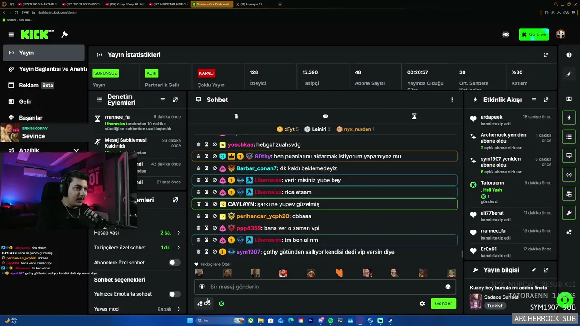
Task: Timeout G0thy using the hourglass icon
Action: pyautogui.click(x=206, y=156)
